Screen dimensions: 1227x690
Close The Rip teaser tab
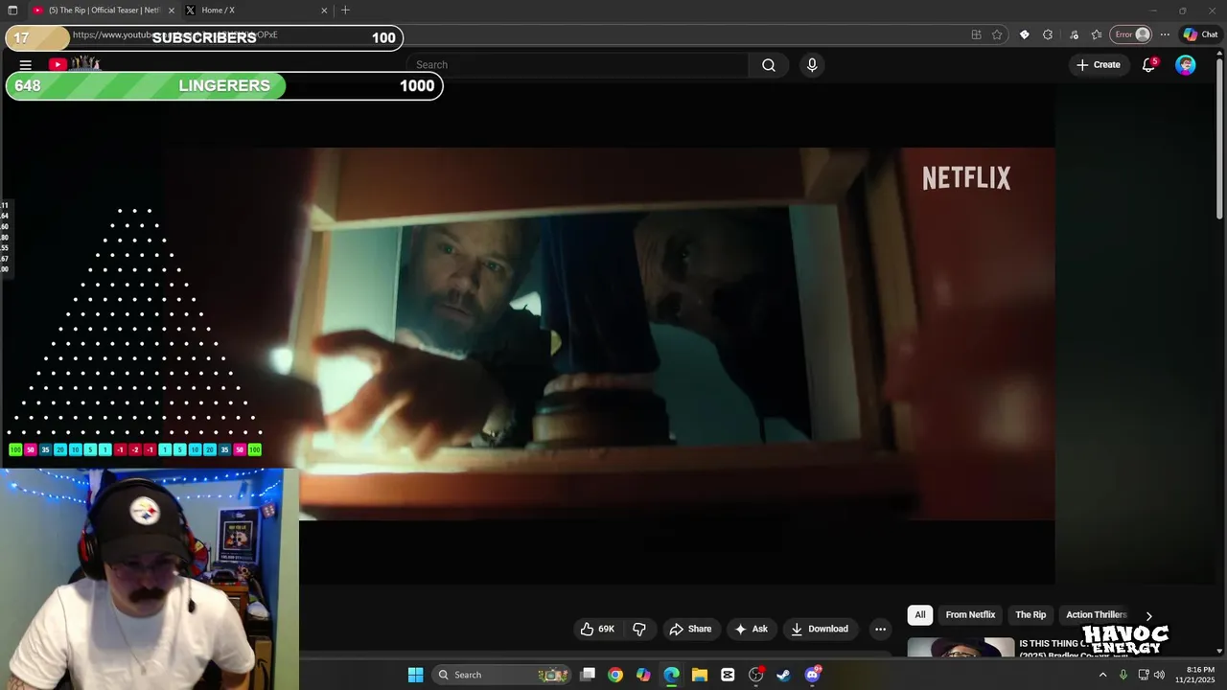point(172,11)
